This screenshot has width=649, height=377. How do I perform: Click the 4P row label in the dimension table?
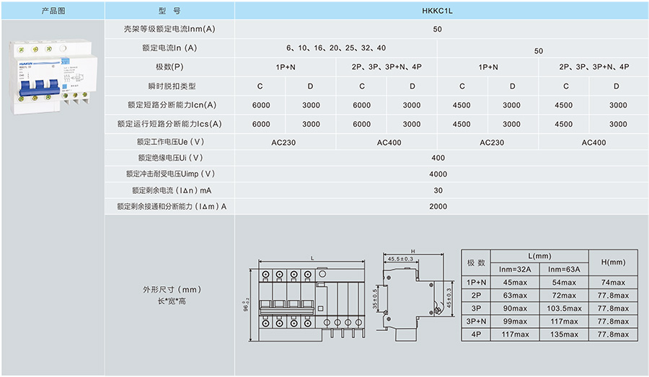pyautogui.click(x=476, y=334)
